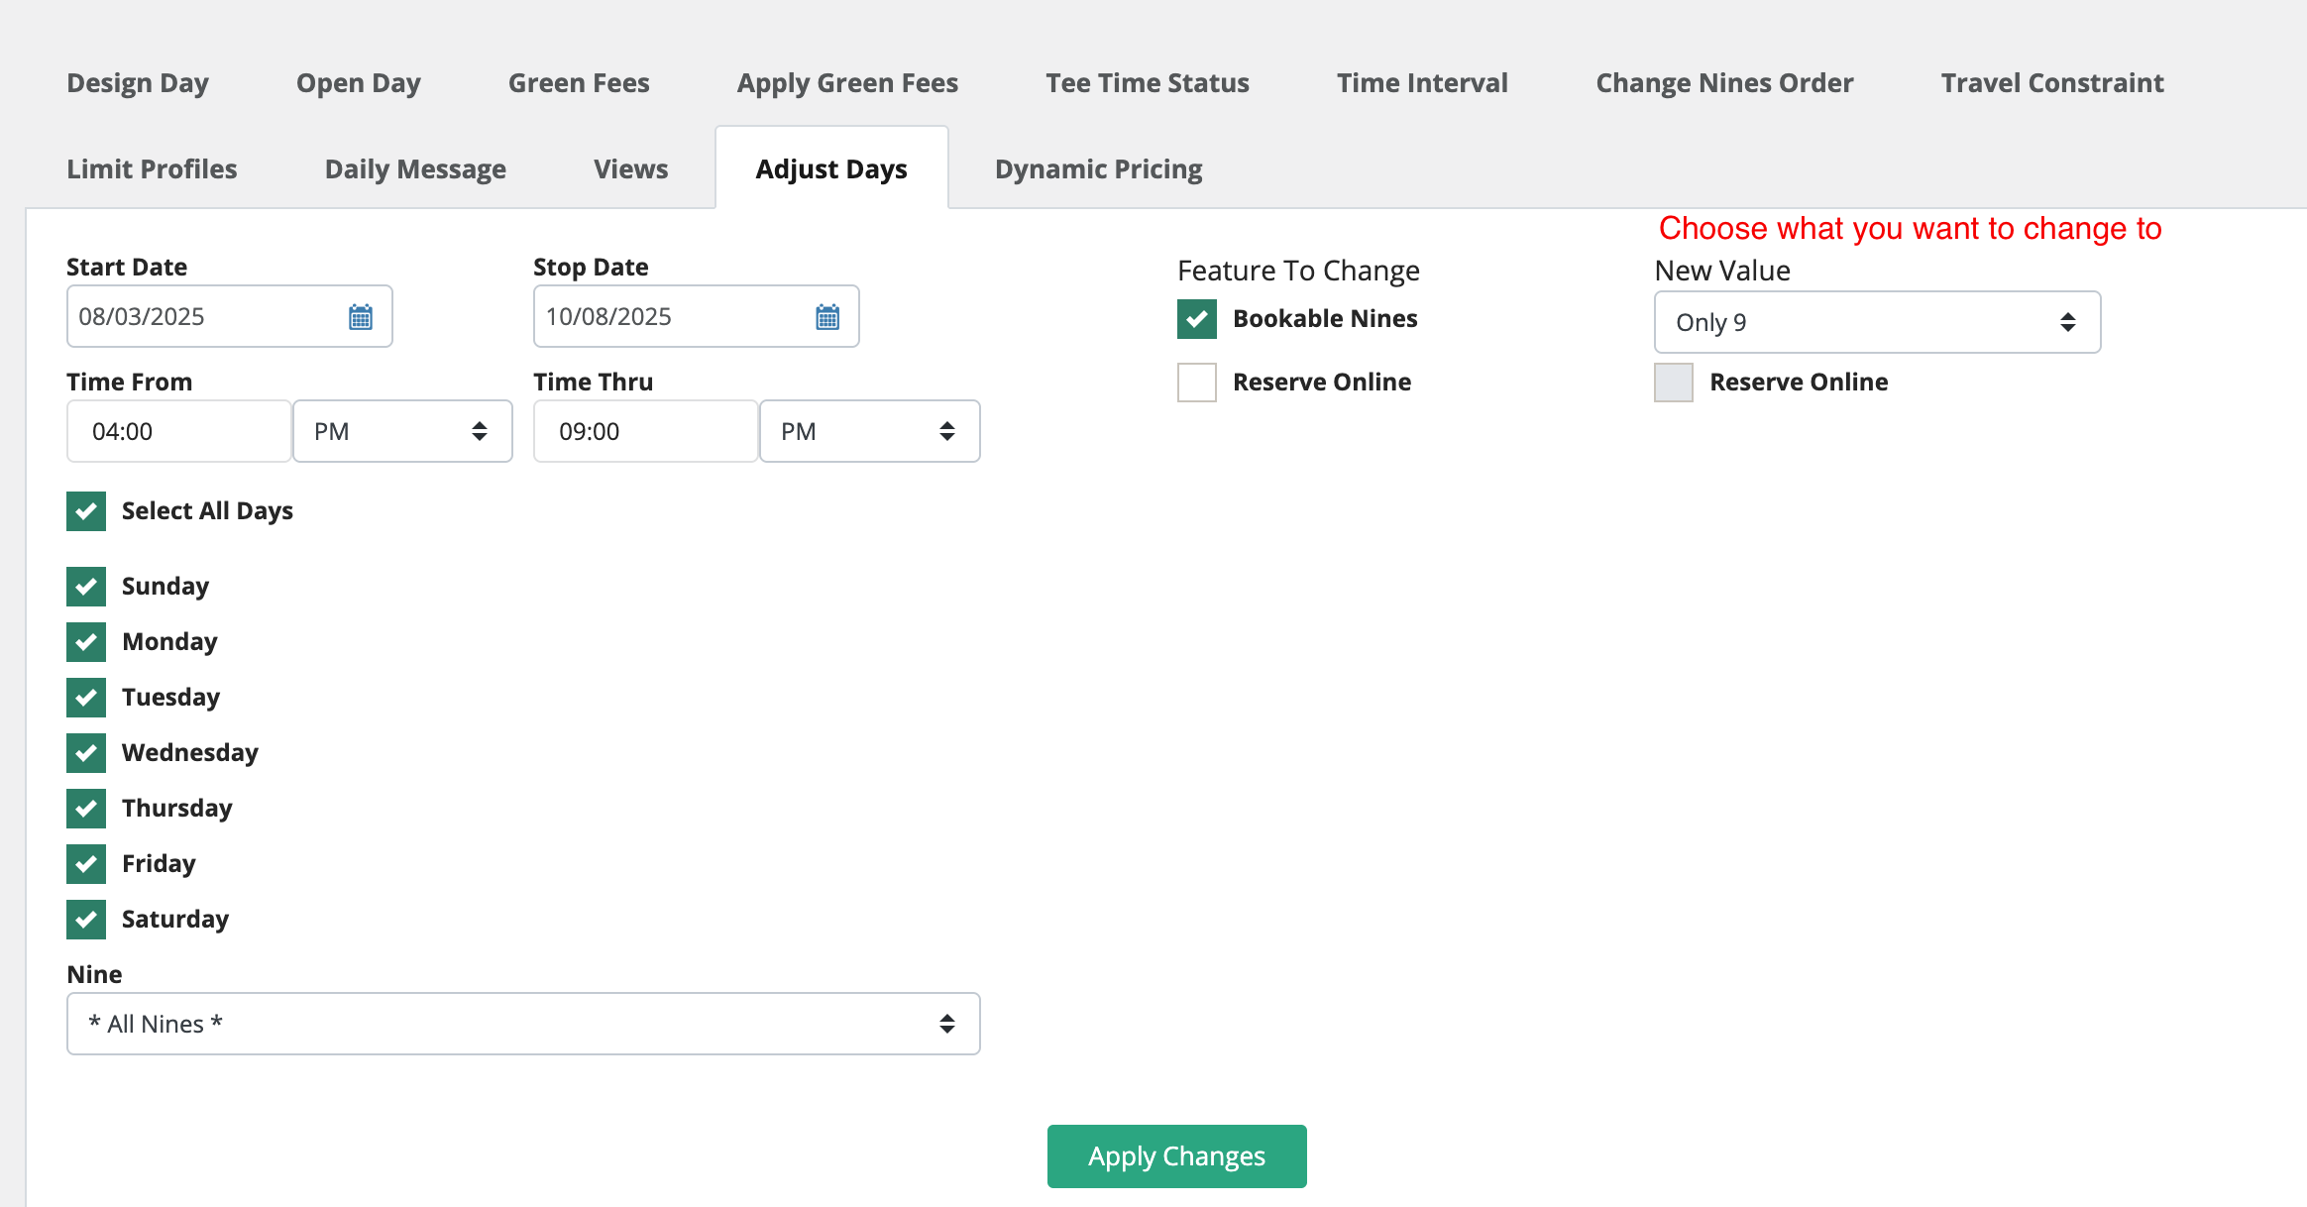
Task: Click the Apply Changes button
Action: pos(1176,1156)
